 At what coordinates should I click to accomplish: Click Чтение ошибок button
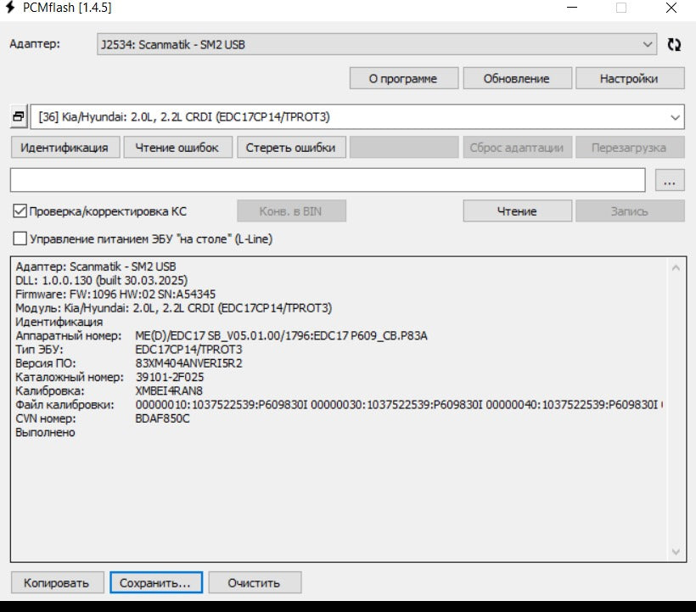pos(177,147)
